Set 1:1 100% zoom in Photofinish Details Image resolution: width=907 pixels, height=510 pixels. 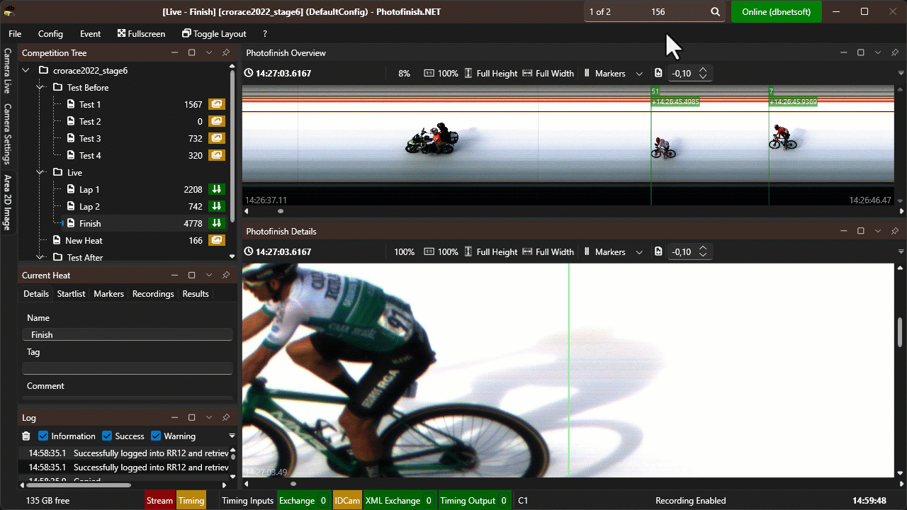tap(441, 252)
